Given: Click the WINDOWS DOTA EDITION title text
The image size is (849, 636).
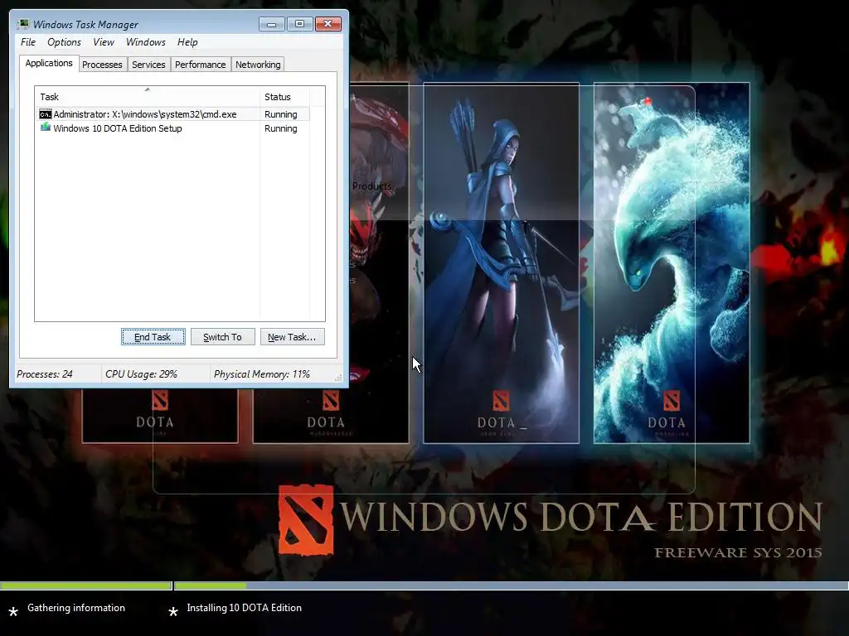Looking at the screenshot, I should pyautogui.click(x=581, y=517).
